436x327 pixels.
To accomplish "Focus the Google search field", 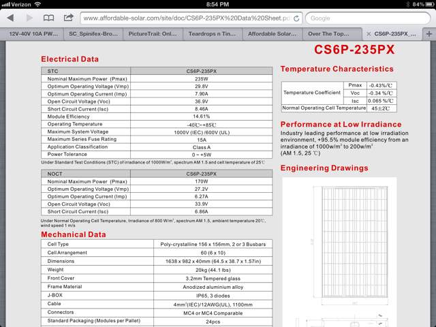I will point(368,18).
